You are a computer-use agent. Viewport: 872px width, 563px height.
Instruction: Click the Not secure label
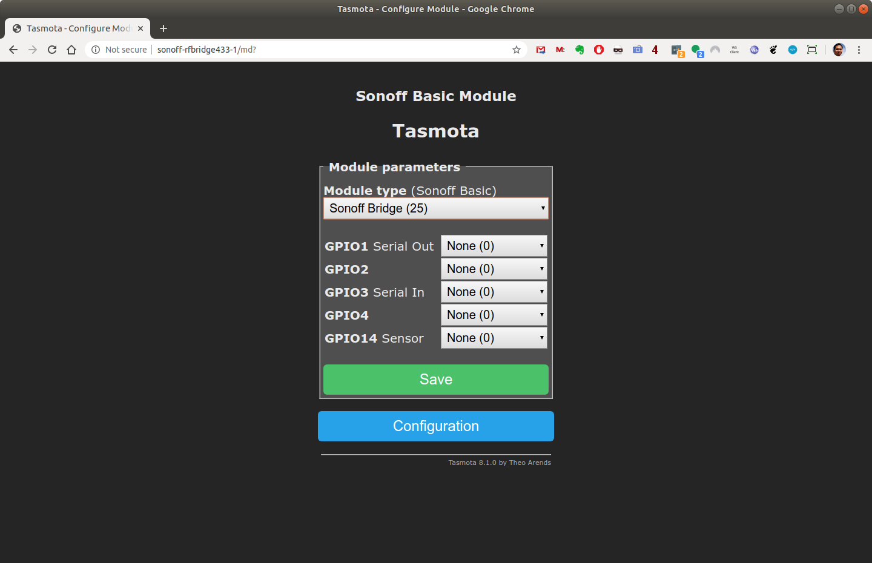(126, 50)
